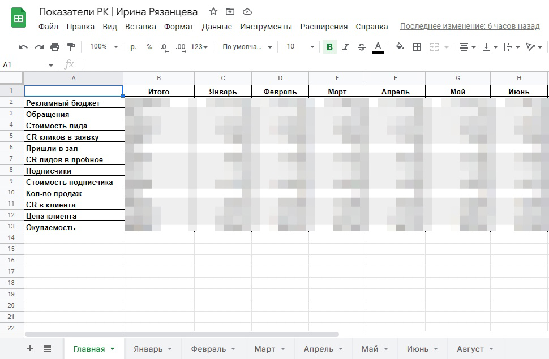The width and height of the screenshot is (549, 359).
Task: Select the Стоимость лида cell
Action: tap(74, 126)
